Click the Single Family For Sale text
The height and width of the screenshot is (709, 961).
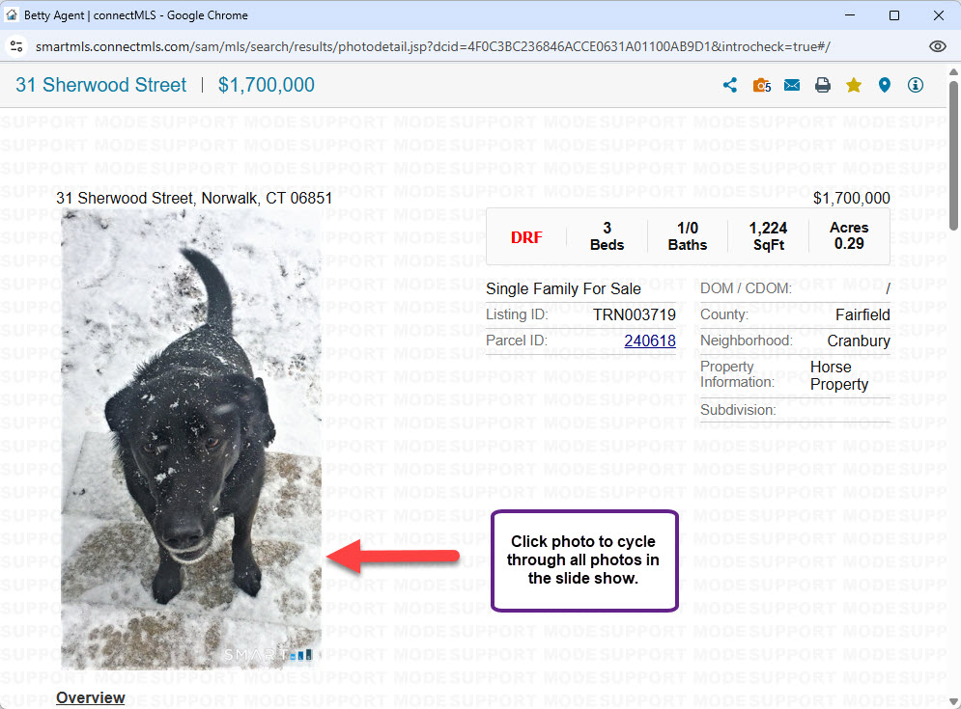coord(563,289)
